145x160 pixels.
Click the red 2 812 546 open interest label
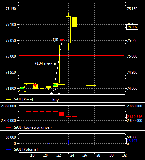coord(135,117)
